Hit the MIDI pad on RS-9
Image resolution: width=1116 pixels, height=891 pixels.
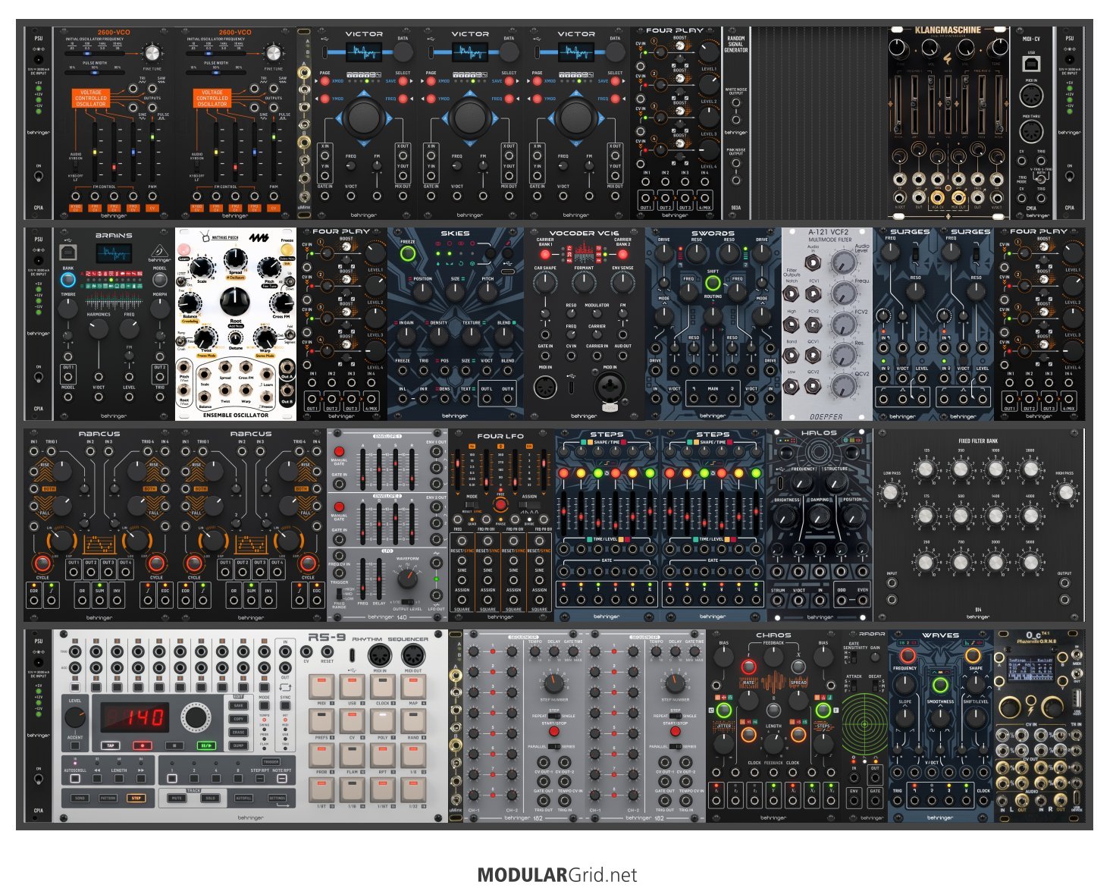(321, 687)
